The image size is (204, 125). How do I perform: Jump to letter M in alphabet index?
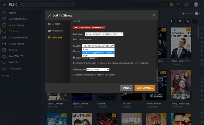[202, 82]
